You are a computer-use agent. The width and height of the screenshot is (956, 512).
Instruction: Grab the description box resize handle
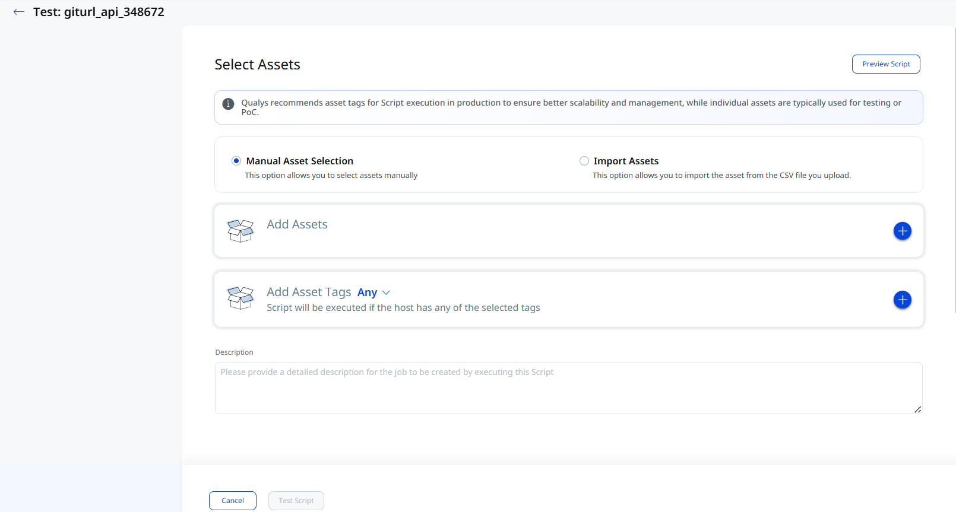coord(918,409)
